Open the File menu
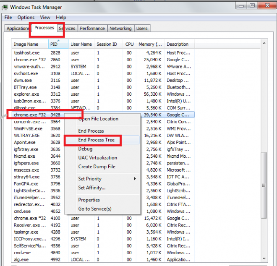 point(8,17)
